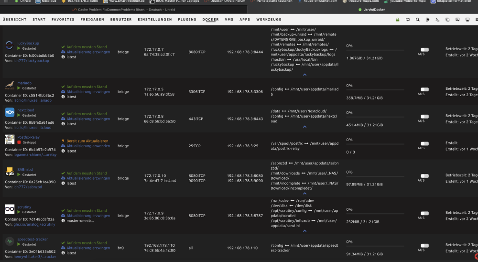
Task: Click the green lock icon in header
Action: [398, 20]
